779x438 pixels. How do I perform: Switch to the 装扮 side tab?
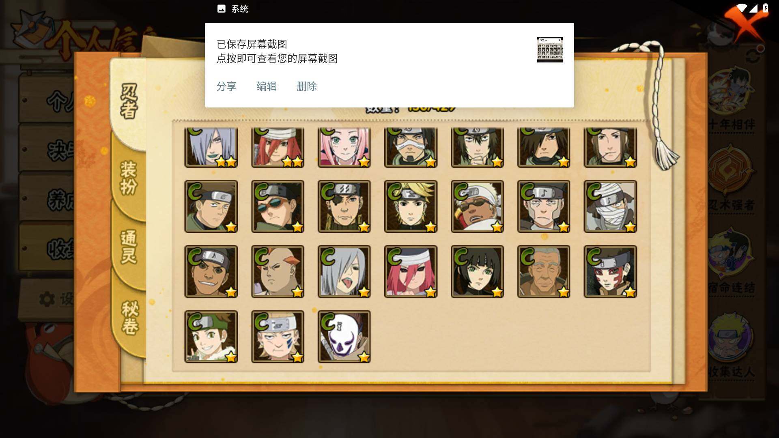click(128, 178)
